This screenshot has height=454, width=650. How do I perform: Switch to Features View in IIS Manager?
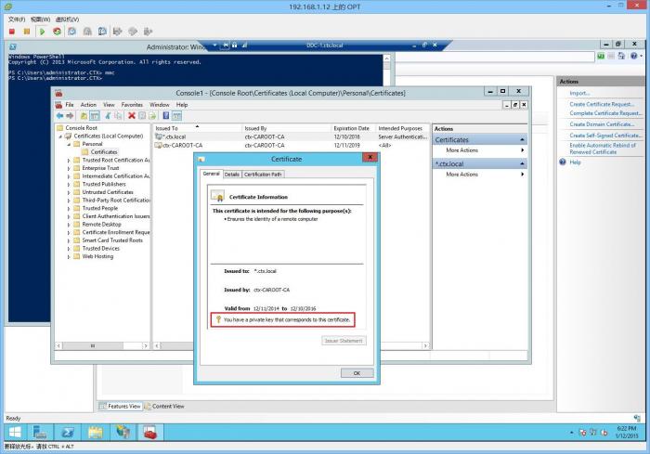click(120, 407)
